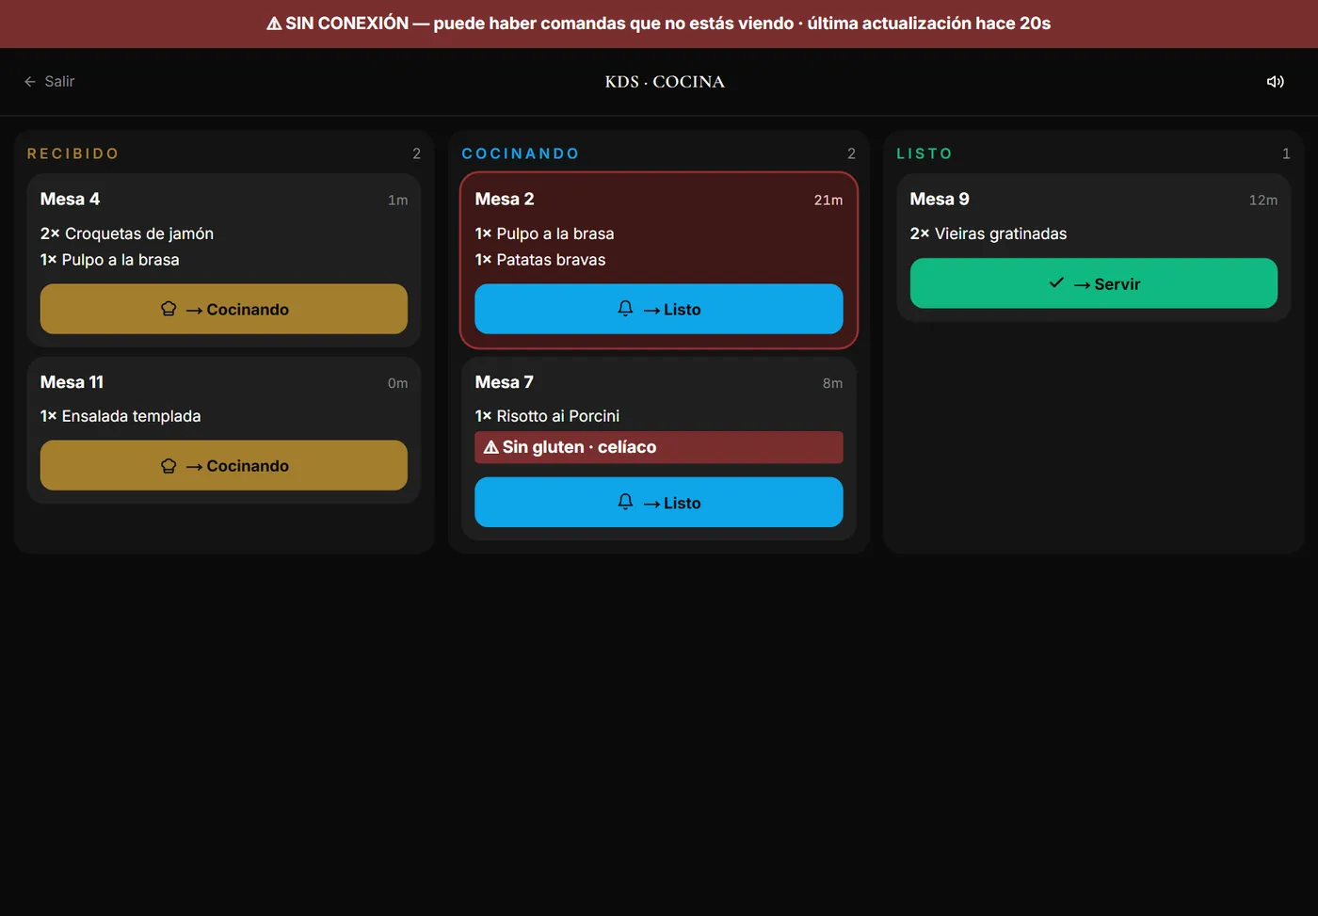
Task: Click the SIN CONEXIÓN offline banner
Action: [659, 24]
